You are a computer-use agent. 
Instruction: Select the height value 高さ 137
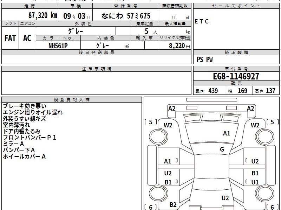[265, 91]
